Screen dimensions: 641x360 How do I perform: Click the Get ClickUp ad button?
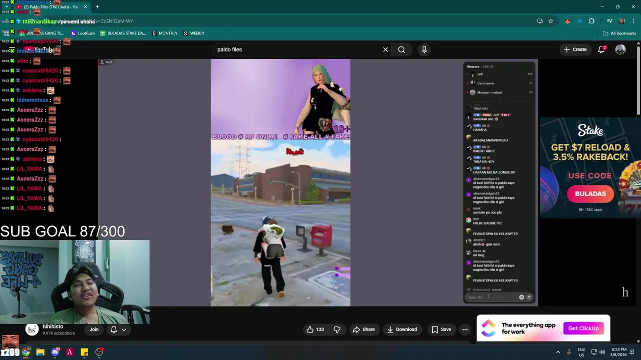pos(583,328)
